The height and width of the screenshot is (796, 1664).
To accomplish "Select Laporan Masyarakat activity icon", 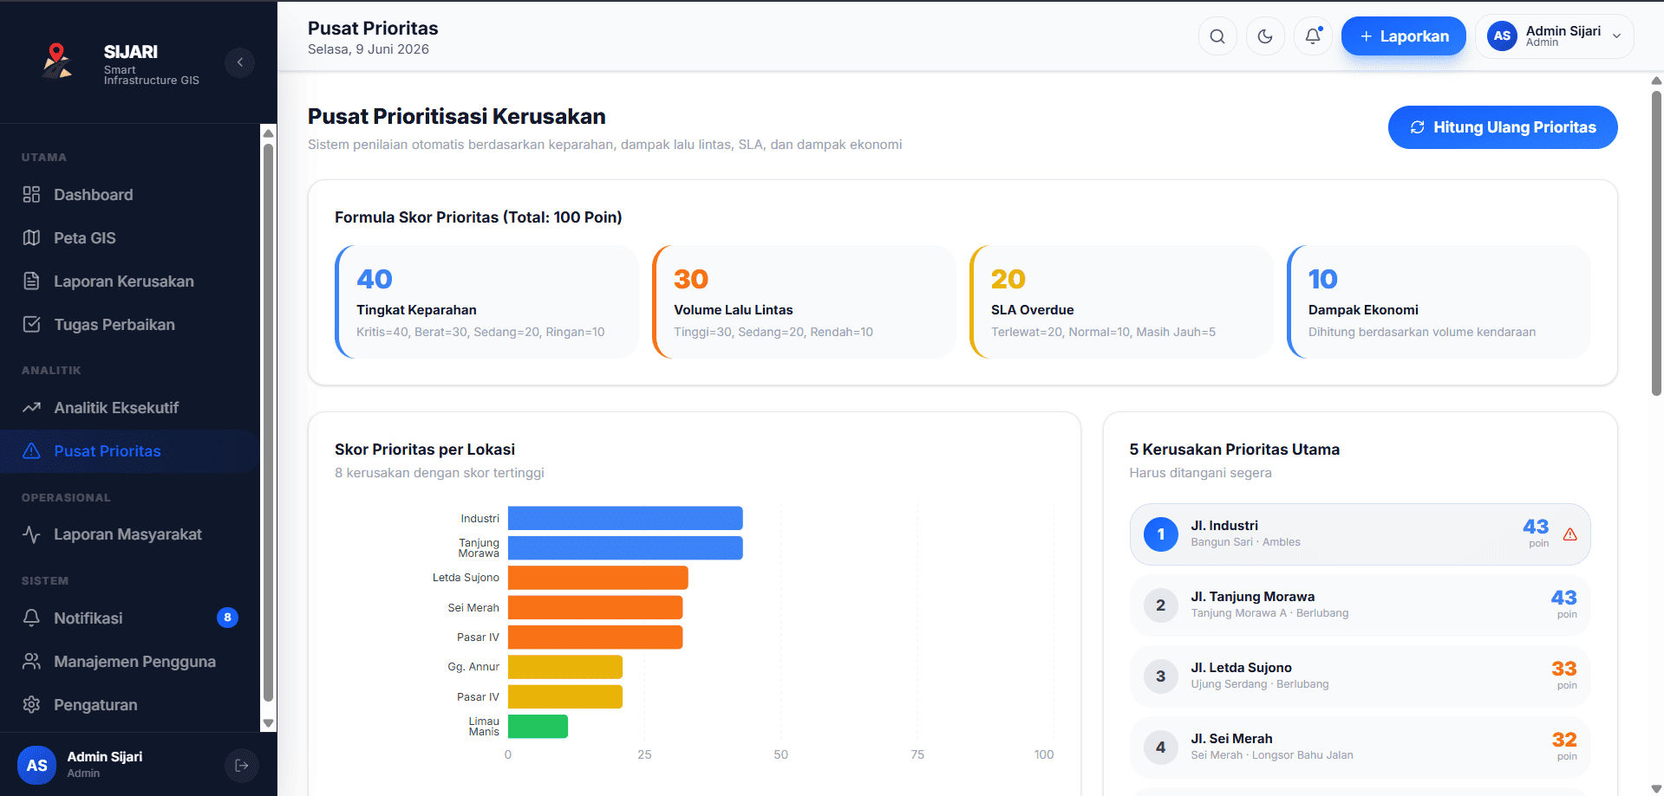I will [x=32, y=534].
